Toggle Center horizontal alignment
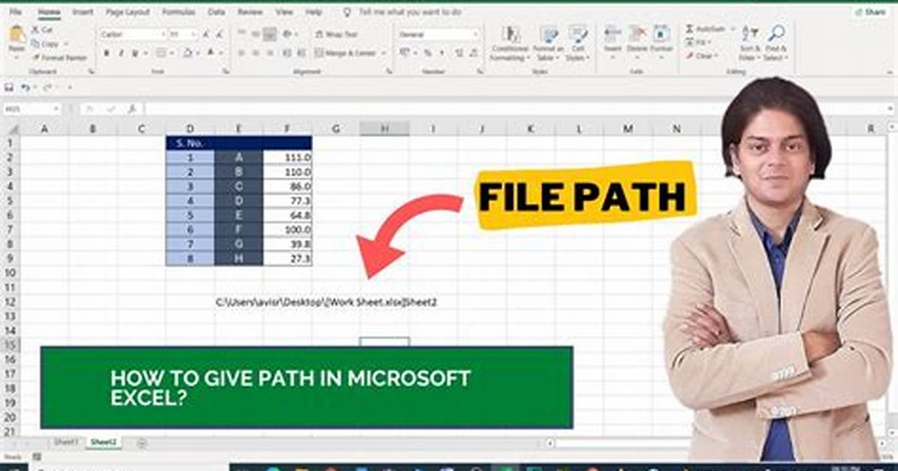This screenshot has width=898, height=471. [255, 53]
